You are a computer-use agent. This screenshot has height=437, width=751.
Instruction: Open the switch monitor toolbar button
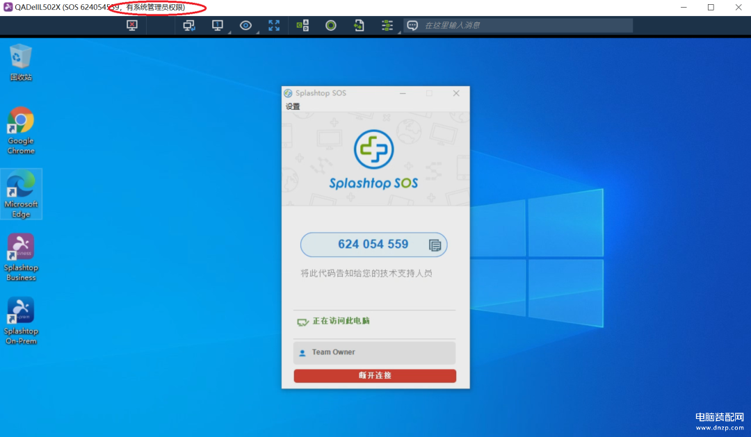[x=218, y=26]
